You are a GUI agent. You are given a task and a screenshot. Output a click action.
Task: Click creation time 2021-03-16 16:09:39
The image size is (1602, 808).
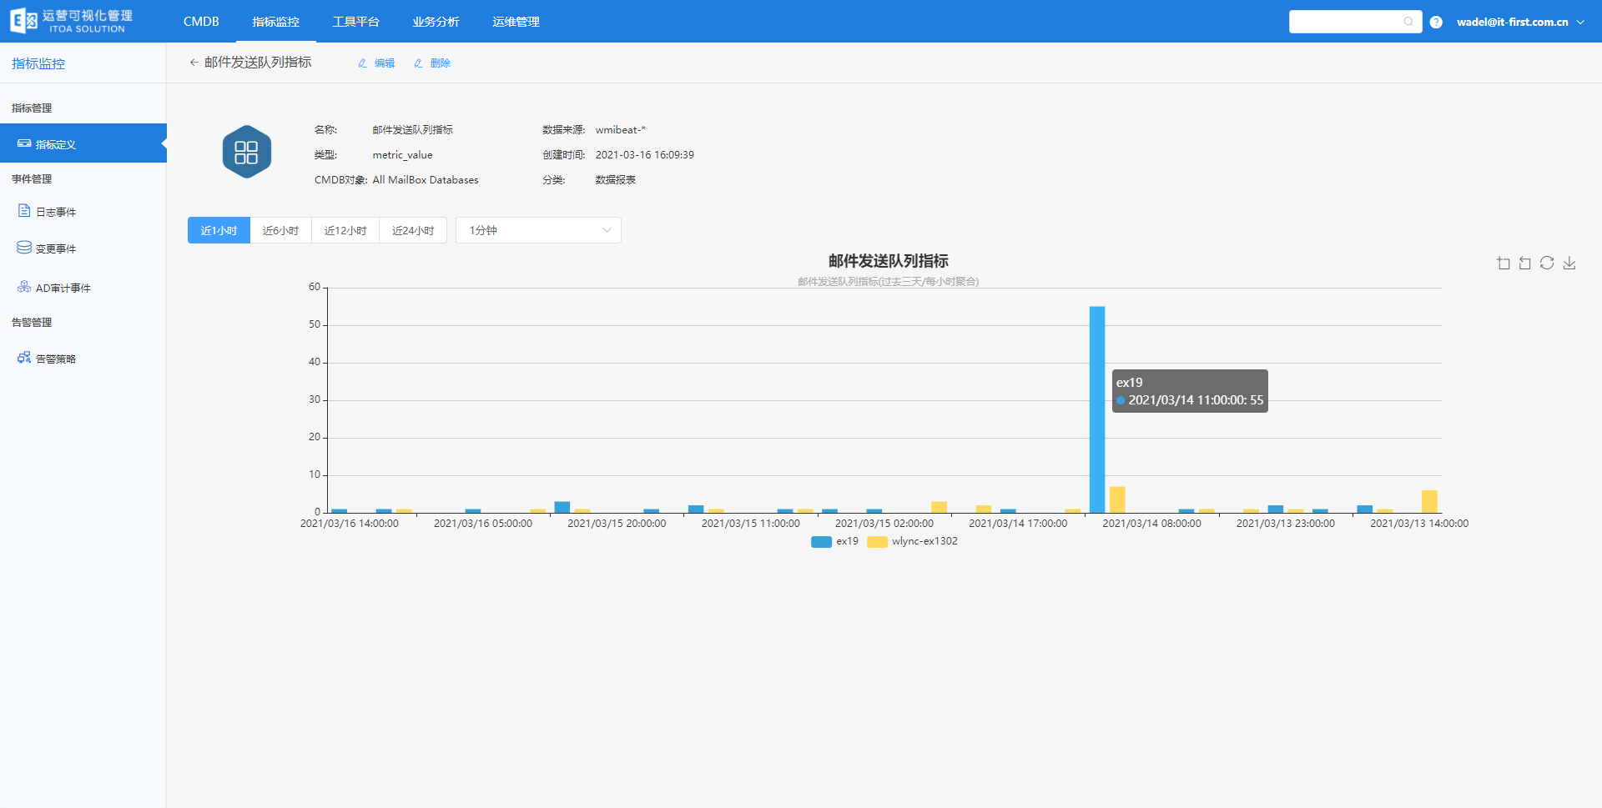point(644,155)
